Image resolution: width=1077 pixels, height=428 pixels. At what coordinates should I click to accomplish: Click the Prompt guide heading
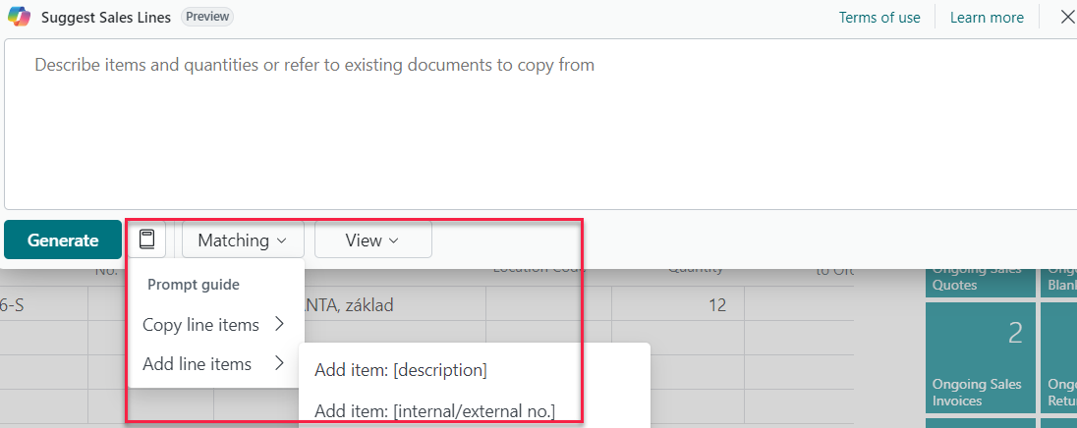tap(194, 285)
